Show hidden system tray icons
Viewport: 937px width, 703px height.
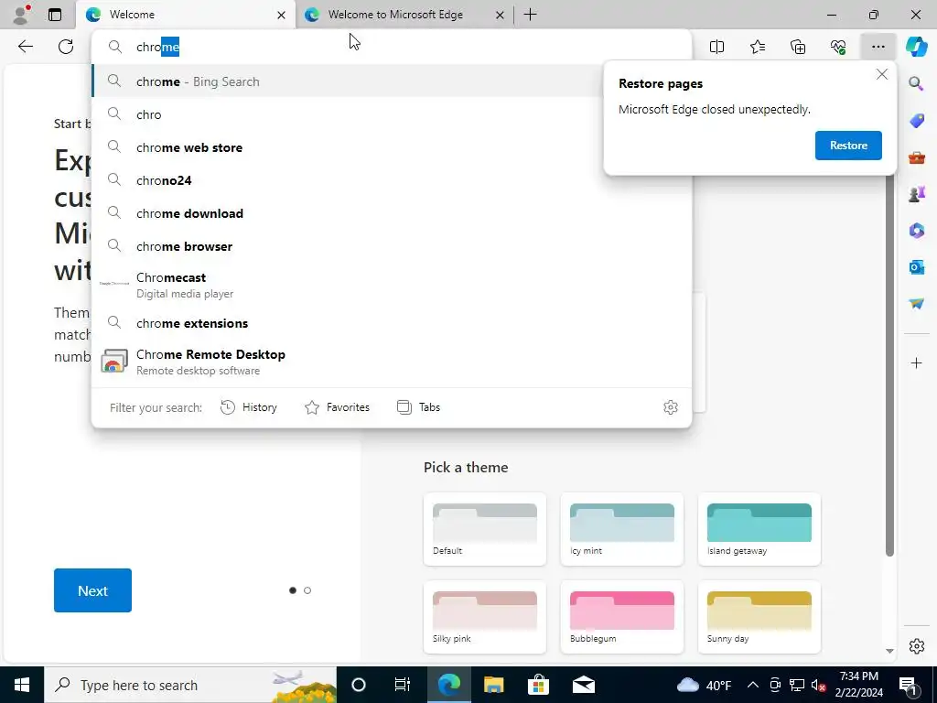point(753,685)
